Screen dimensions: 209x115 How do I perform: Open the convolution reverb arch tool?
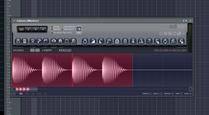(125, 41)
